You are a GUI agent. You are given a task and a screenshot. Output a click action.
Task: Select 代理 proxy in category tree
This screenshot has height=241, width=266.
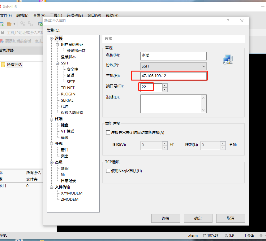[x=65, y=107]
